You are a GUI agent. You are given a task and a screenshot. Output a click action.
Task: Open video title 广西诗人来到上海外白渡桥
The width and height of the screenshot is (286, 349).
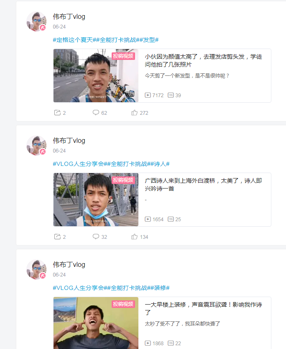pos(203,184)
